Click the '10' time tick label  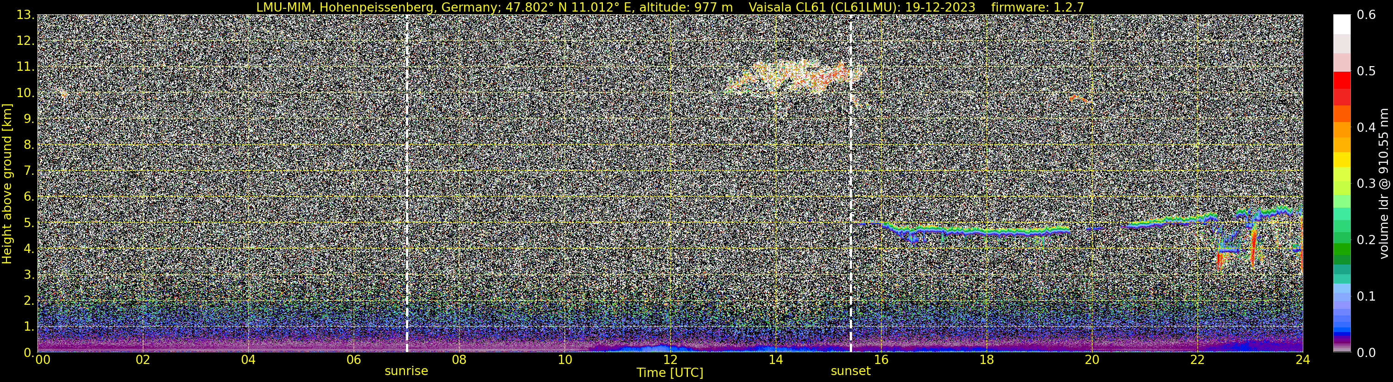coord(565,360)
